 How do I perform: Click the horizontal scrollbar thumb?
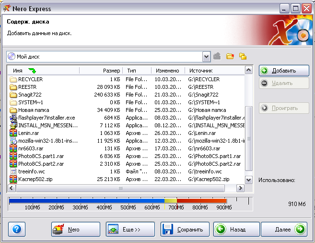(120, 188)
